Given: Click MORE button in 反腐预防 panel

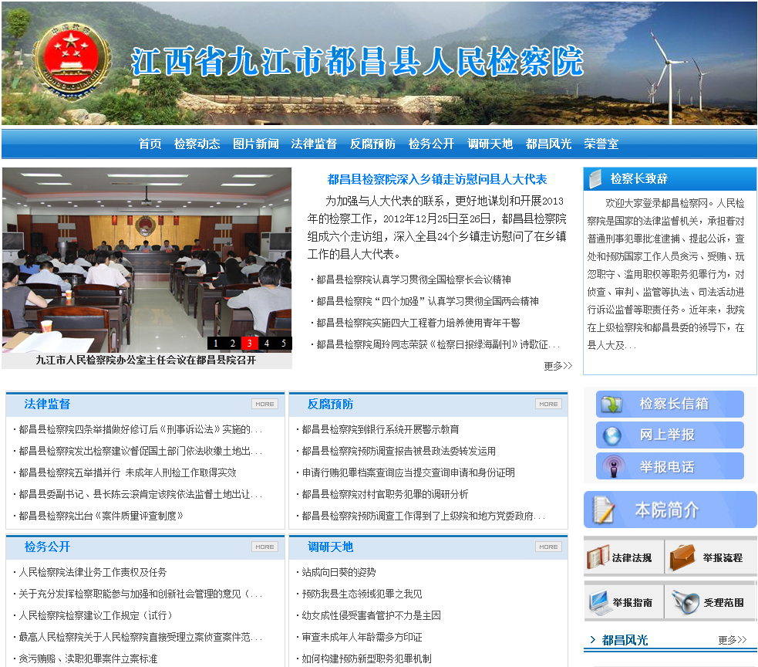Looking at the screenshot, I should coord(548,404).
